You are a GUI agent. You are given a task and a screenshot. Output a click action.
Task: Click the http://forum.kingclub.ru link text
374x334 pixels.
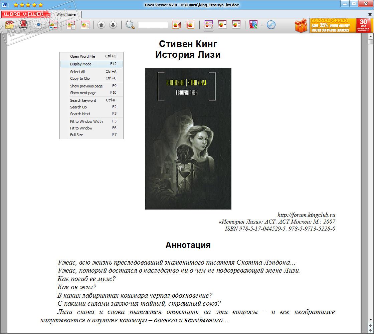click(306, 215)
